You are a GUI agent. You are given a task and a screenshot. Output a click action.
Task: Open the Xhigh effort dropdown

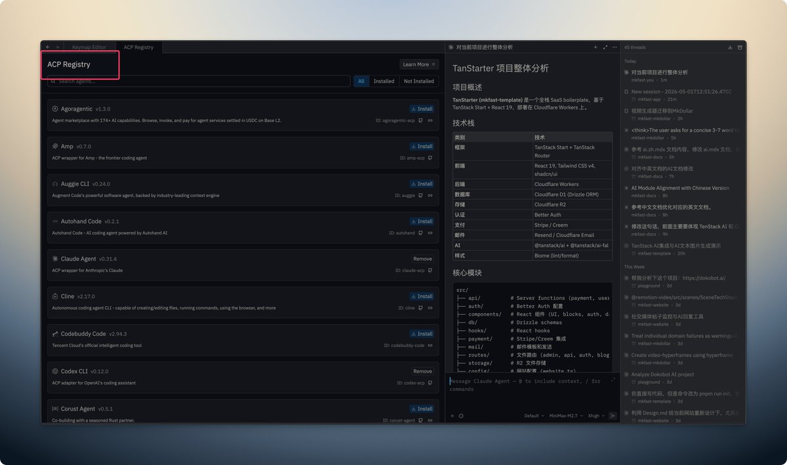(x=595, y=416)
